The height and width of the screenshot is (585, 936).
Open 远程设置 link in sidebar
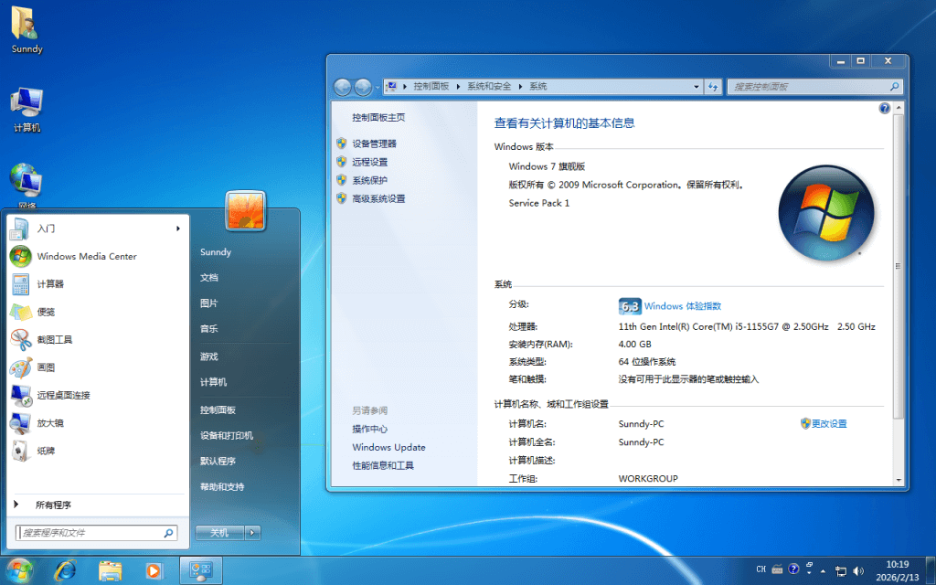(x=369, y=162)
